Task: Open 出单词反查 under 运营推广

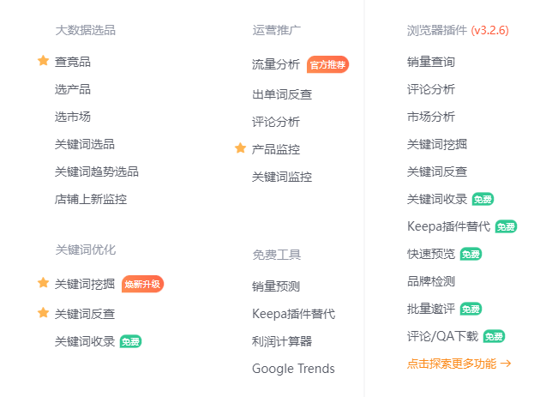Action: click(x=282, y=94)
